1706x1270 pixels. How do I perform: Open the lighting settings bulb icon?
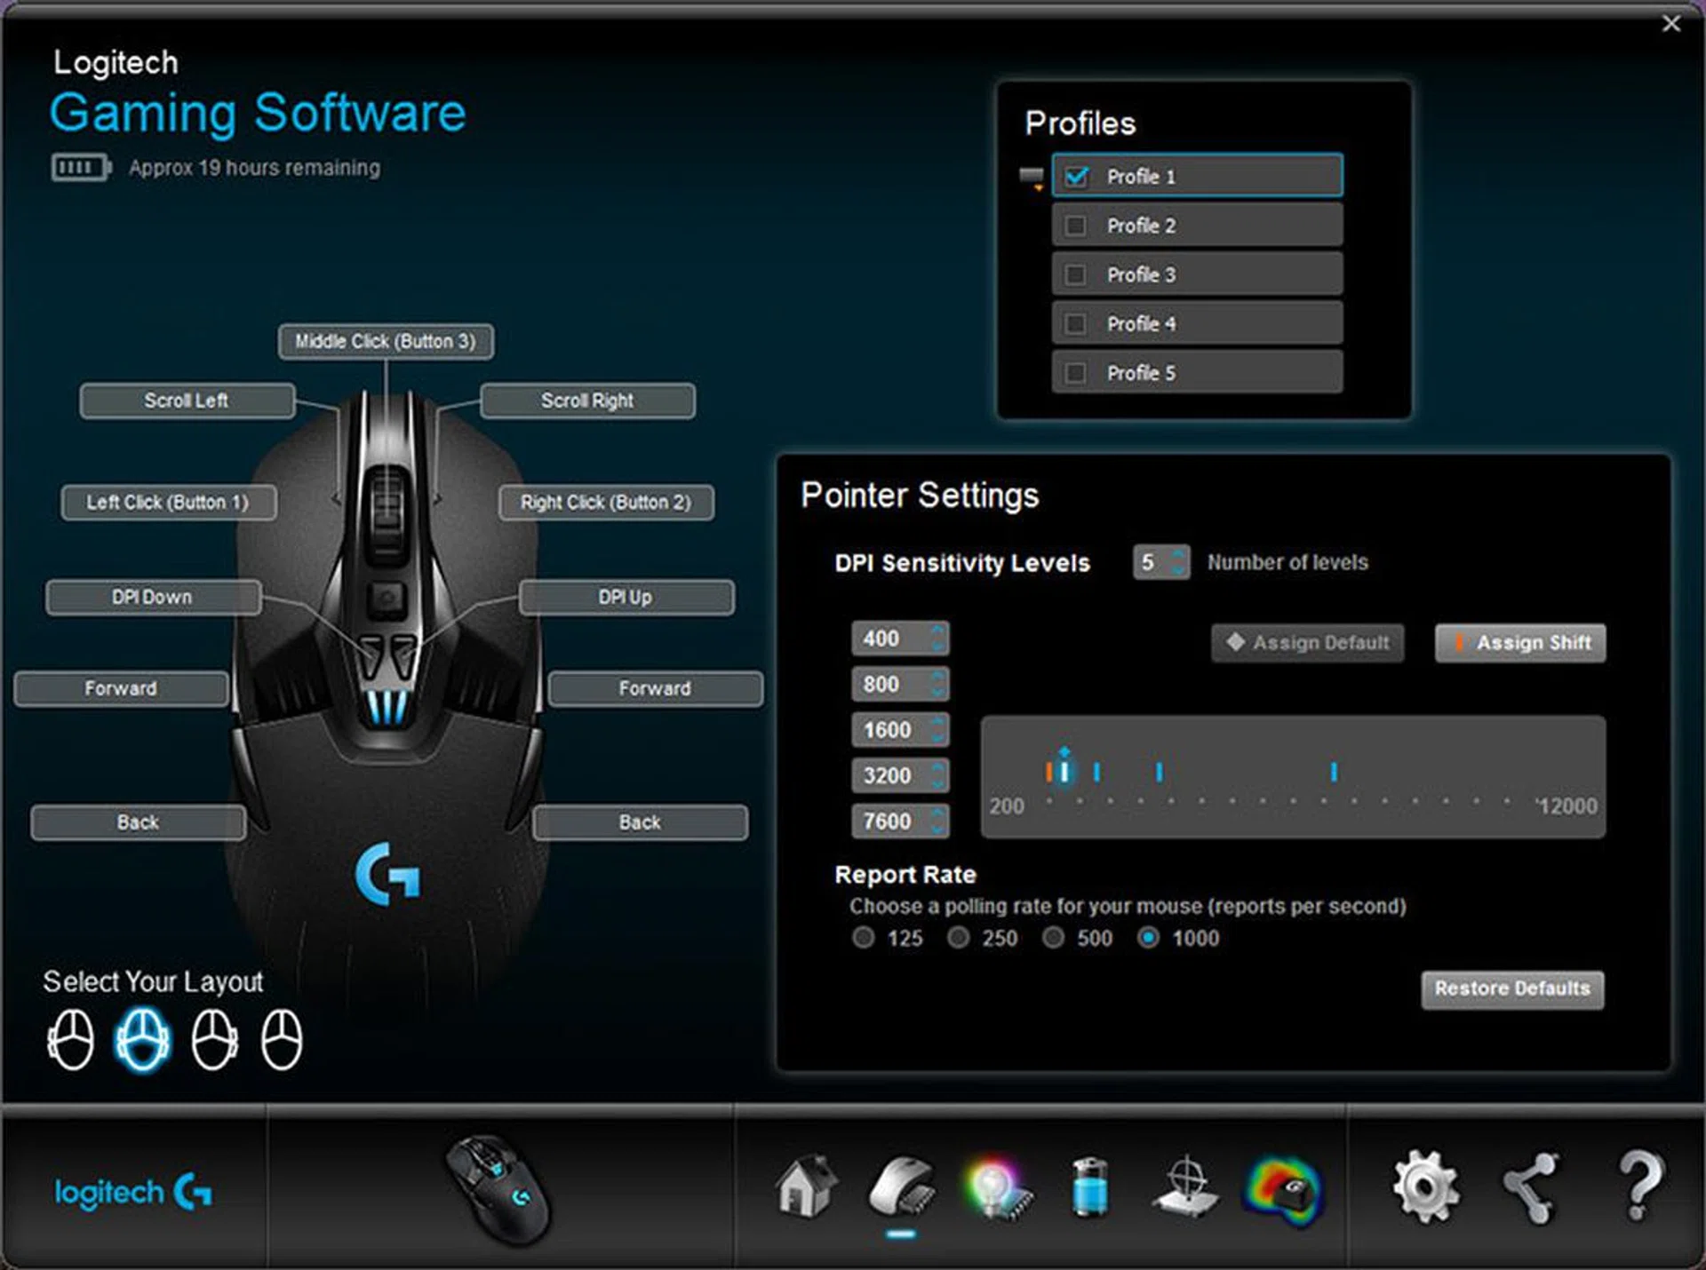(995, 1188)
